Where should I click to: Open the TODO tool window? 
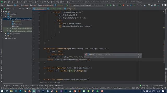pos(16,86)
